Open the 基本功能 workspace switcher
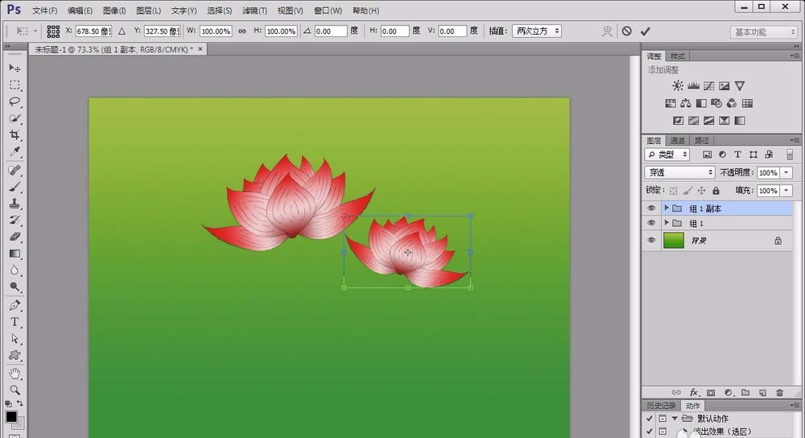 tap(763, 32)
